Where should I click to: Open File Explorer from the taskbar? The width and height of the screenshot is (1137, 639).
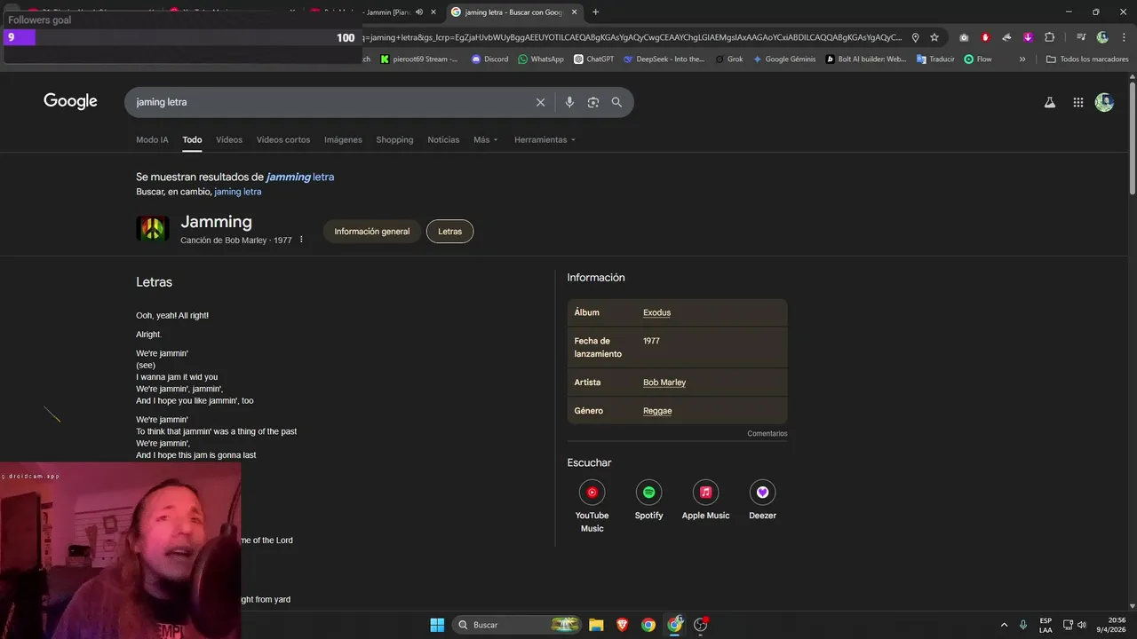coord(596,625)
